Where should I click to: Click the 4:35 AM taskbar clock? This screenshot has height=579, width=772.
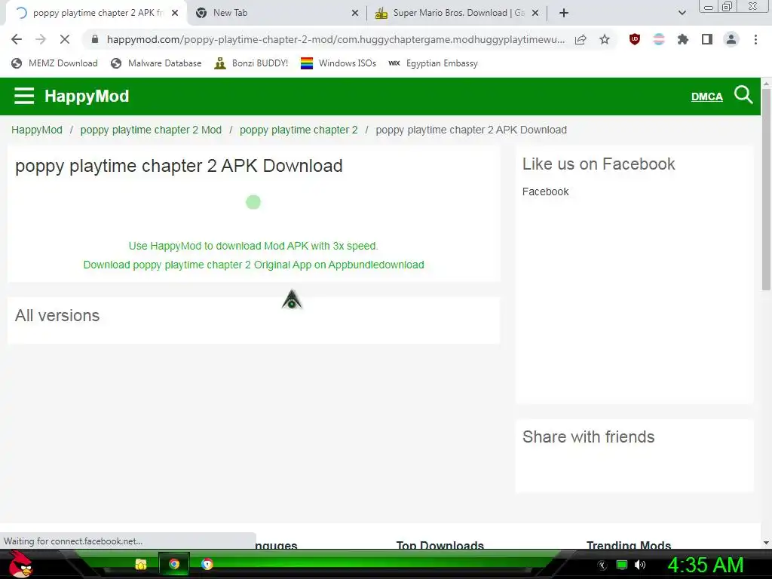[705, 565]
